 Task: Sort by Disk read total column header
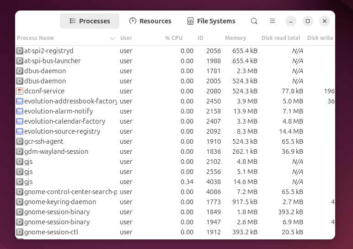(281, 38)
